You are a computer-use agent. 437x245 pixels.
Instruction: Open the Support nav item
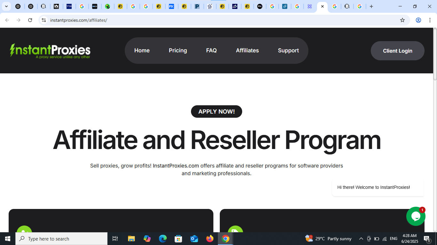pos(288,50)
